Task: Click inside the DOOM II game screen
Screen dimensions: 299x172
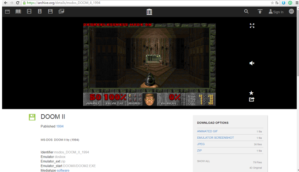Action: (149, 64)
